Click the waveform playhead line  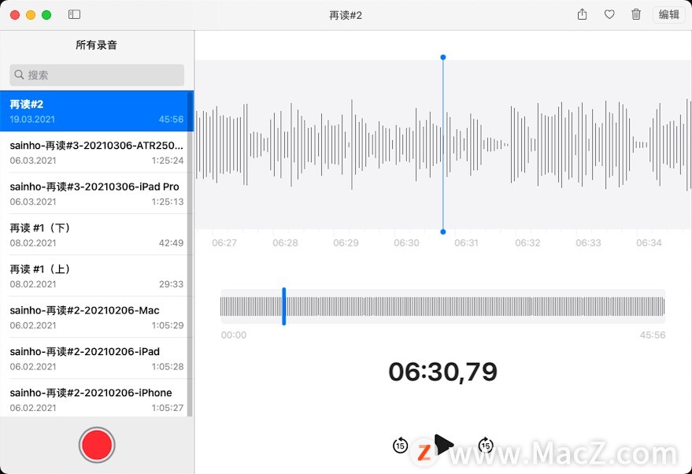(x=443, y=144)
